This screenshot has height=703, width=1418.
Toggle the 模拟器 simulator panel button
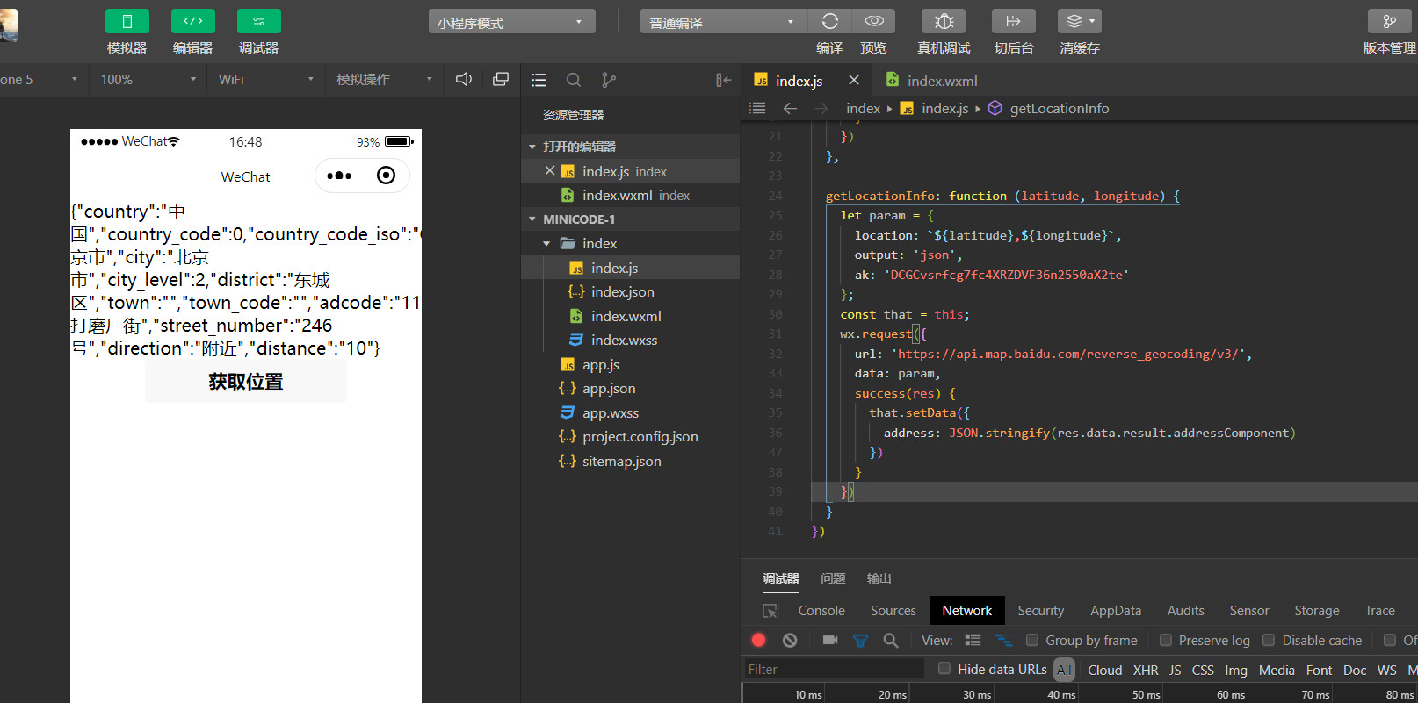tap(127, 21)
